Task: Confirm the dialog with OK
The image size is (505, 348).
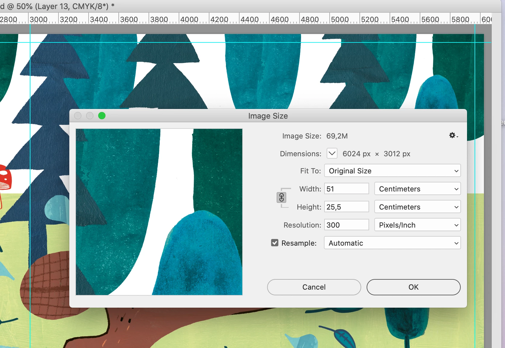Action: 413,287
